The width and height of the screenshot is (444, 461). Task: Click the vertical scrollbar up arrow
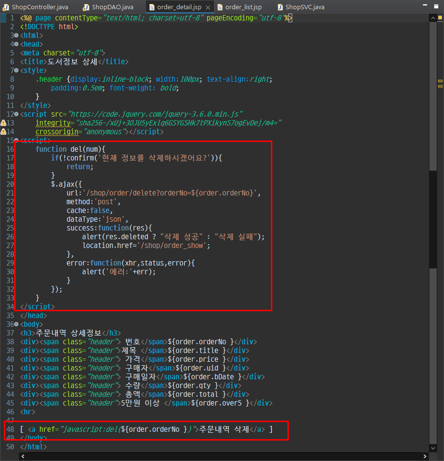pos(433,18)
